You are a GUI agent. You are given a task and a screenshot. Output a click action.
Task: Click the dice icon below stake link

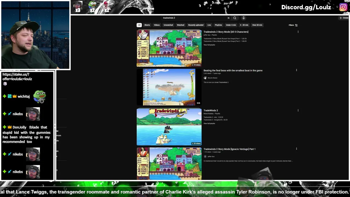point(5,84)
